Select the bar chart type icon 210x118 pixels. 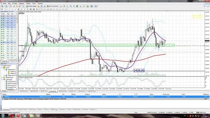[x=61, y=6]
